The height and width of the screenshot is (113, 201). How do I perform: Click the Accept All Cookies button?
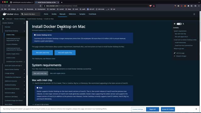coord(168,109)
